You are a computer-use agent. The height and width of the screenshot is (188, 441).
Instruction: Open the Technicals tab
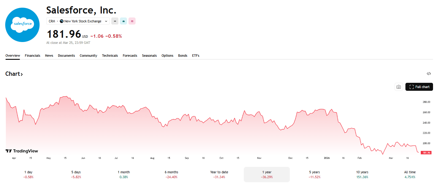click(x=110, y=56)
